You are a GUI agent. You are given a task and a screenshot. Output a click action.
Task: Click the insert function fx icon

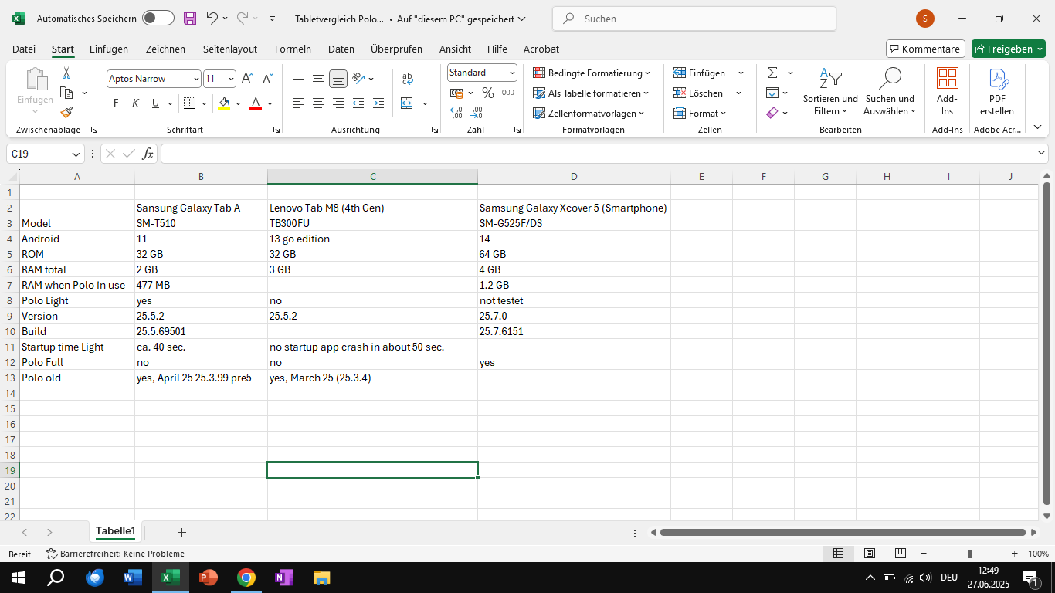coord(148,154)
